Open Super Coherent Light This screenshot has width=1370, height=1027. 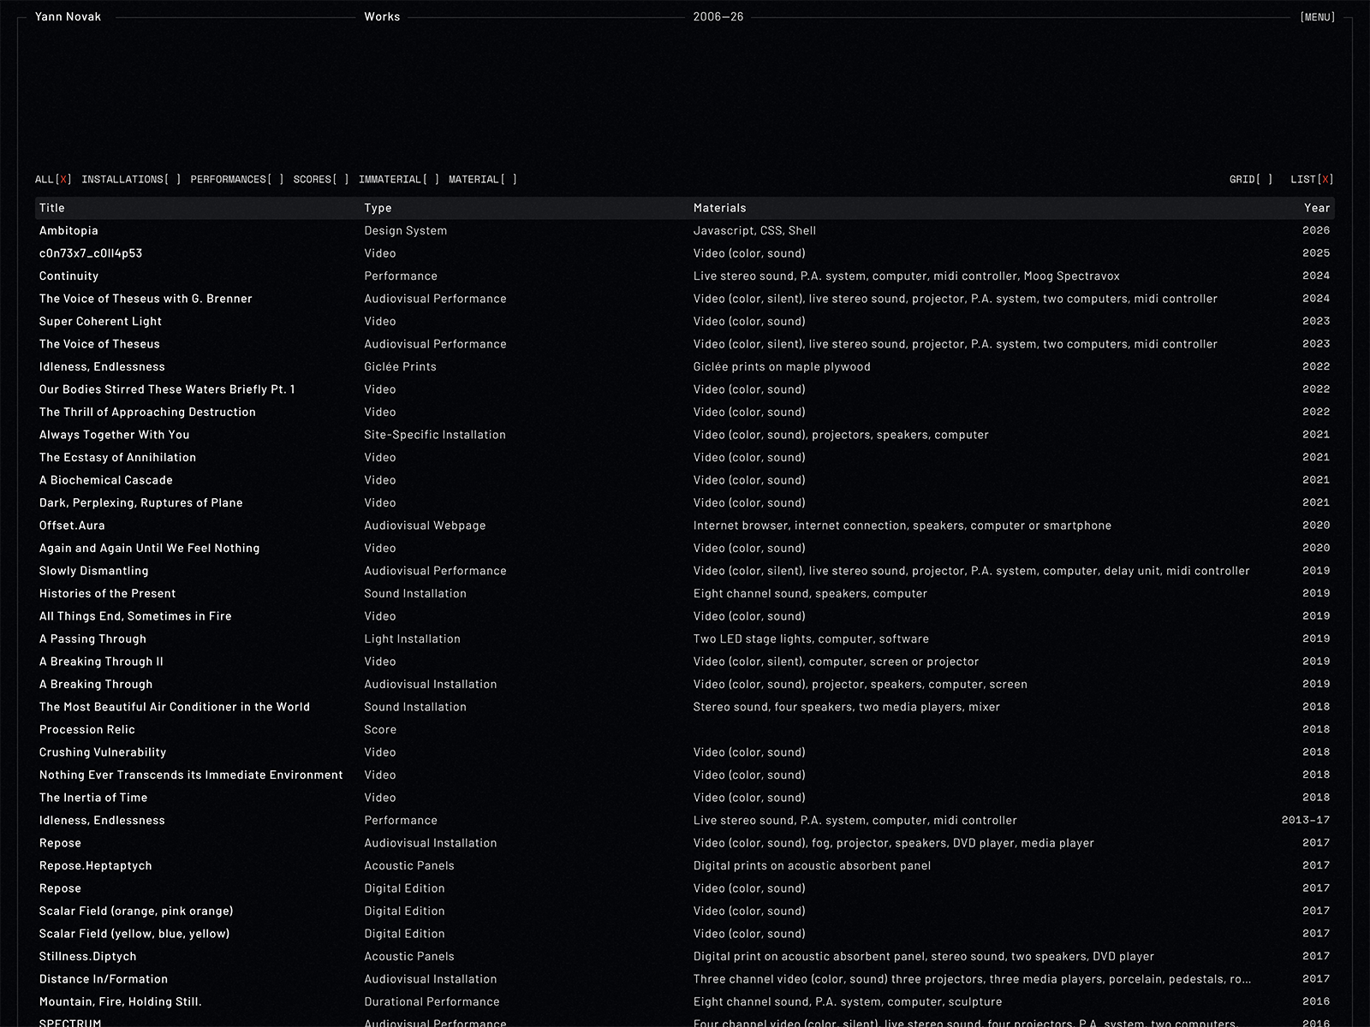(100, 322)
